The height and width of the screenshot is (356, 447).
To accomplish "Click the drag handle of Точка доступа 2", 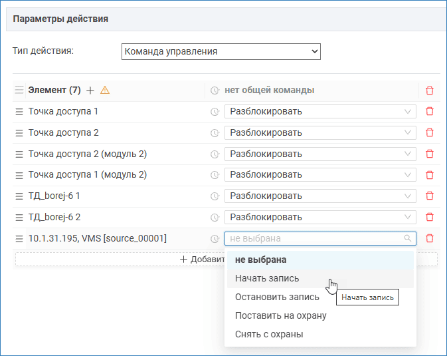I will 19,133.
